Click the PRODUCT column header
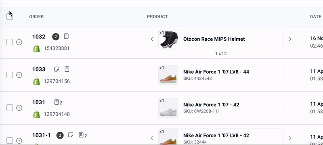 click(x=157, y=17)
